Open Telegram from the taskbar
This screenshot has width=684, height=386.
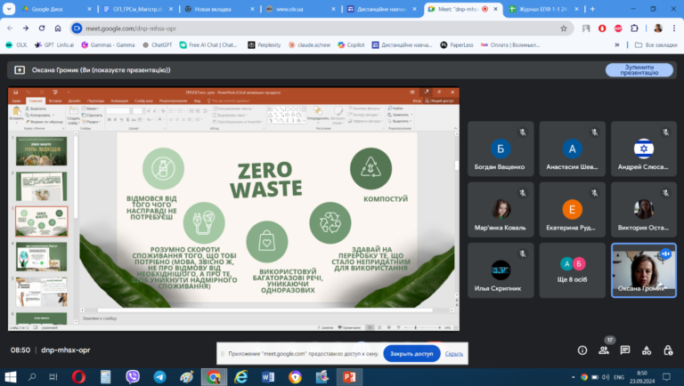(159, 377)
